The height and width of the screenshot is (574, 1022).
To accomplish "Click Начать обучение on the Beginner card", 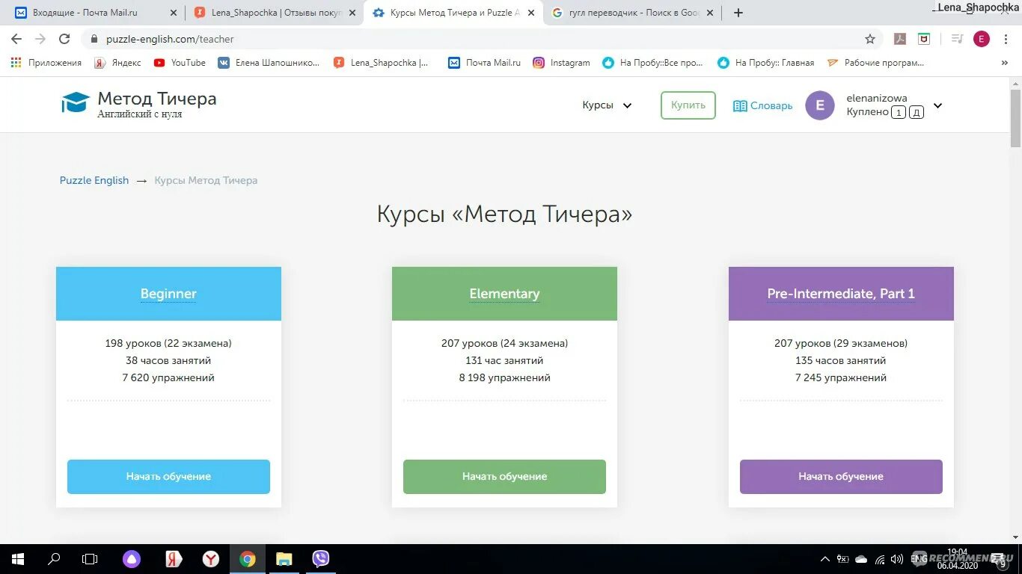I will click(168, 476).
